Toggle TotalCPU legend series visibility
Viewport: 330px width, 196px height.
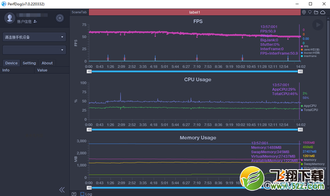pos(309,110)
